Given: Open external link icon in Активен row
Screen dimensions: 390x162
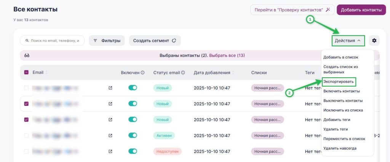Looking at the screenshot, I should (x=110, y=135).
